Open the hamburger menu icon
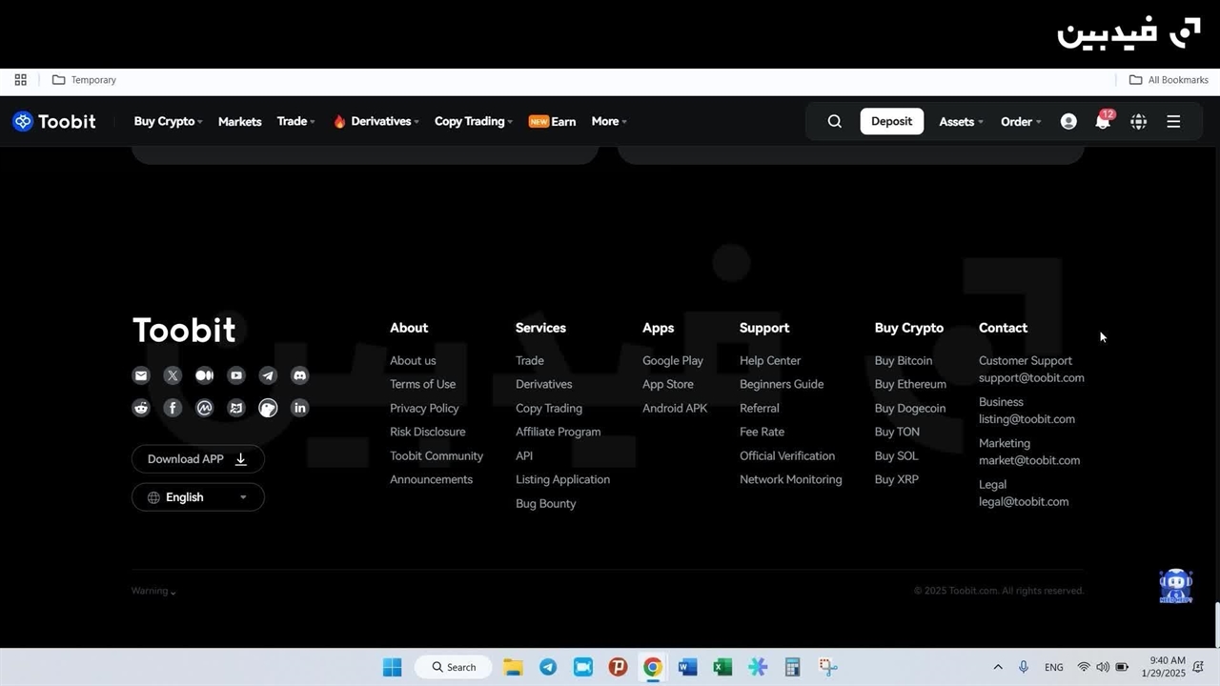Image resolution: width=1220 pixels, height=686 pixels. pos(1173,122)
